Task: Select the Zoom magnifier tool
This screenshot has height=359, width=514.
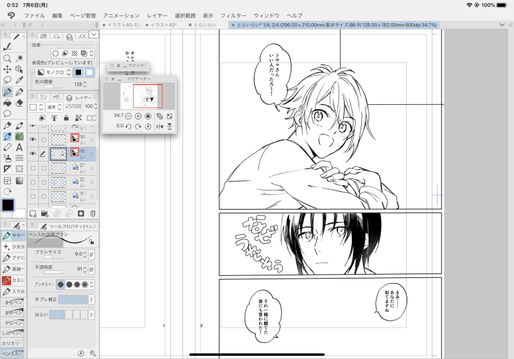Action: tap(7, 59)
